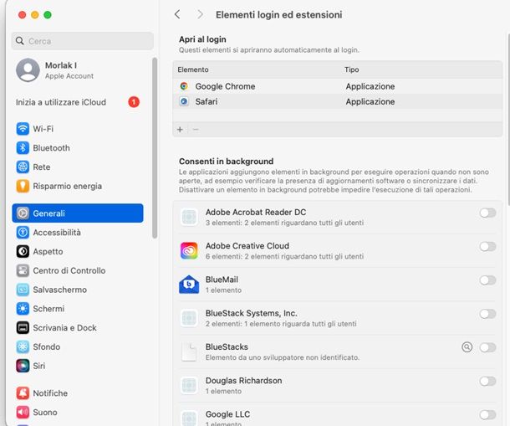
Task: Toggle BlueStack Systems, Inc. background switch
Action: pyautogui.click(x=487, y=314)
